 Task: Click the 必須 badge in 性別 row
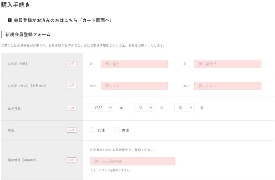[x=71, y=130]
